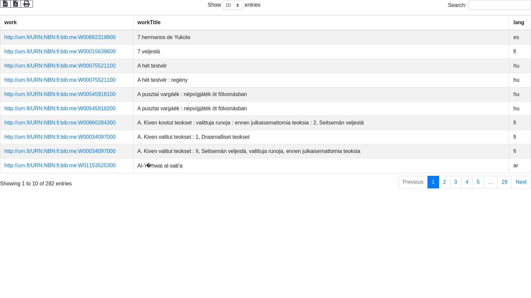
Task: Open the entries-per-page dropdown
Action: [233, 5]
